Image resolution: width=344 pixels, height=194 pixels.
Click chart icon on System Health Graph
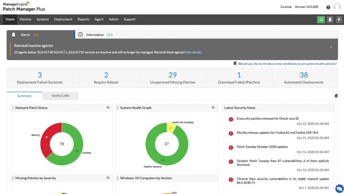pos(213,107)
